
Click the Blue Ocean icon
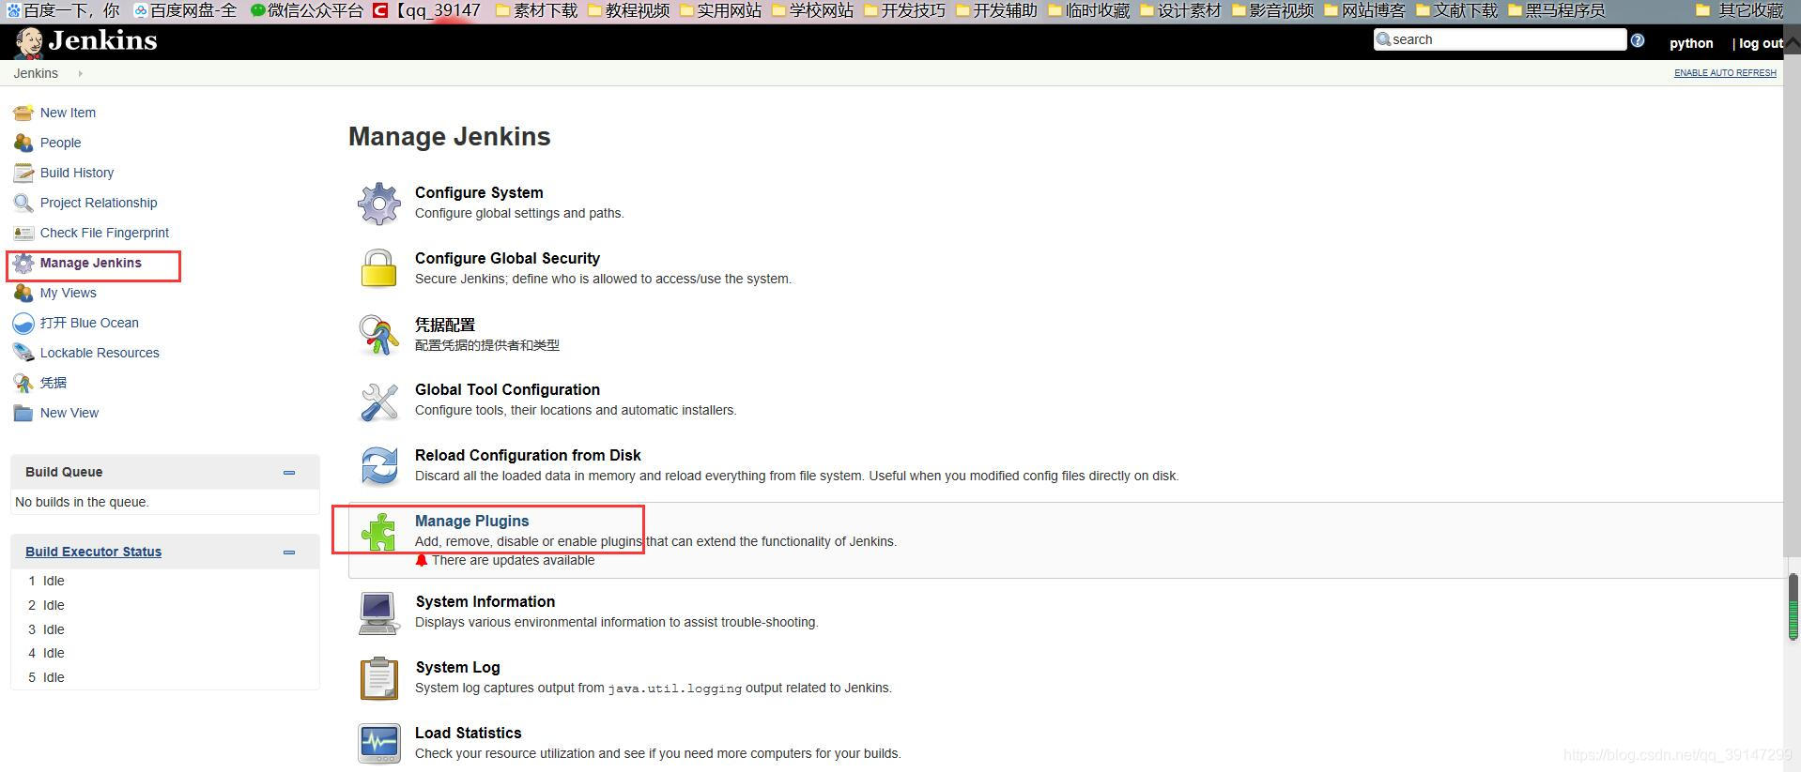coord(23,324)
